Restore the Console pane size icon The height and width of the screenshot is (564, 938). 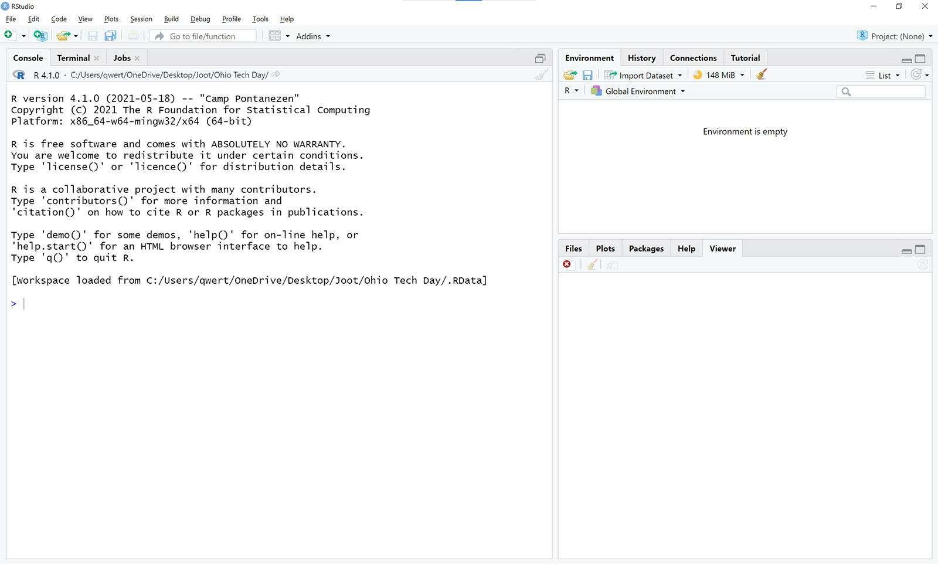(540, 58)
